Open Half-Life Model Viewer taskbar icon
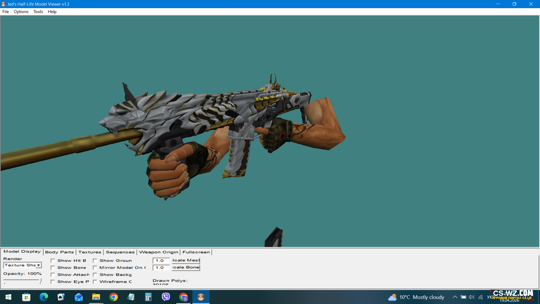The height and width of the screenshot is (304, 540). 201,297
